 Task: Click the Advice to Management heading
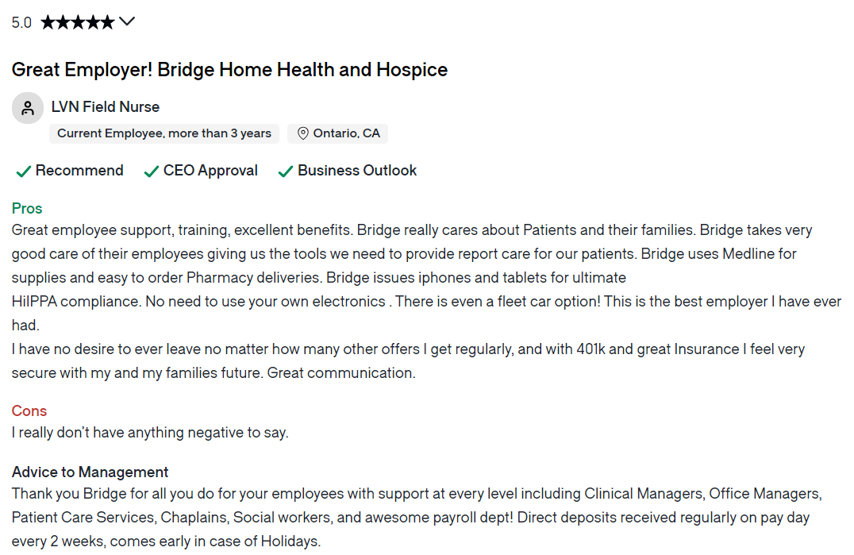[90, 472]
